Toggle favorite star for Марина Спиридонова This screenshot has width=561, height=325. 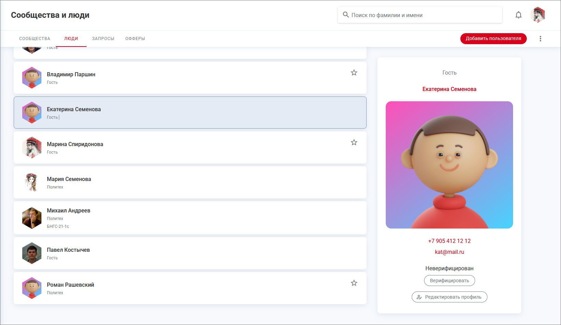click(354, 142)
